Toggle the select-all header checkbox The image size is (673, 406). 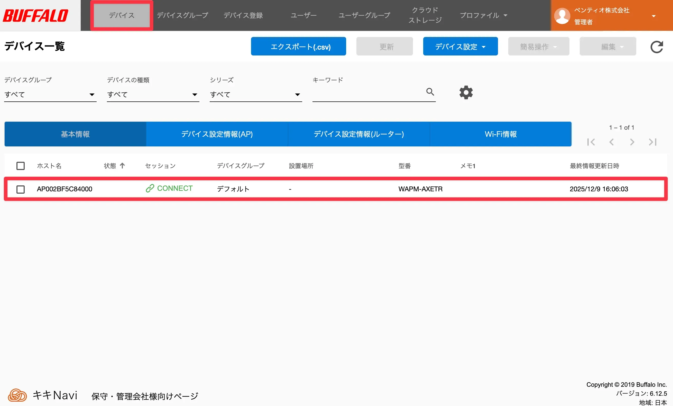[21, 166]
